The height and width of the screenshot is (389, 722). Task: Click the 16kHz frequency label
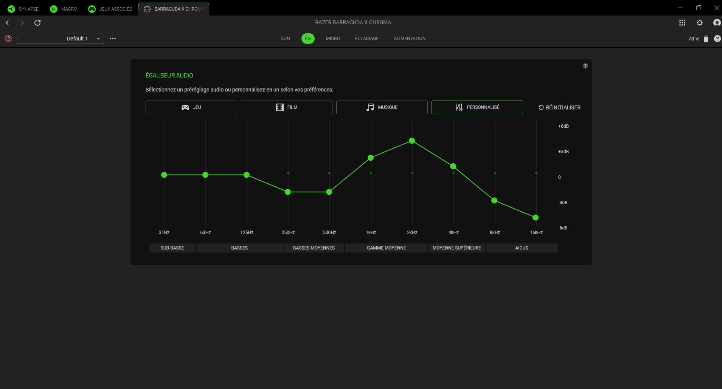pyautogui.click(x=536, y=232)
